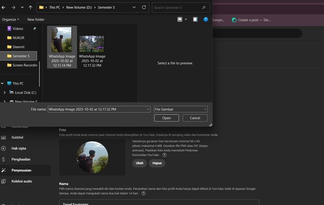Click the Open button
Image resolution: width=324 pixels, height=205 pixels.
coord(167,118)
